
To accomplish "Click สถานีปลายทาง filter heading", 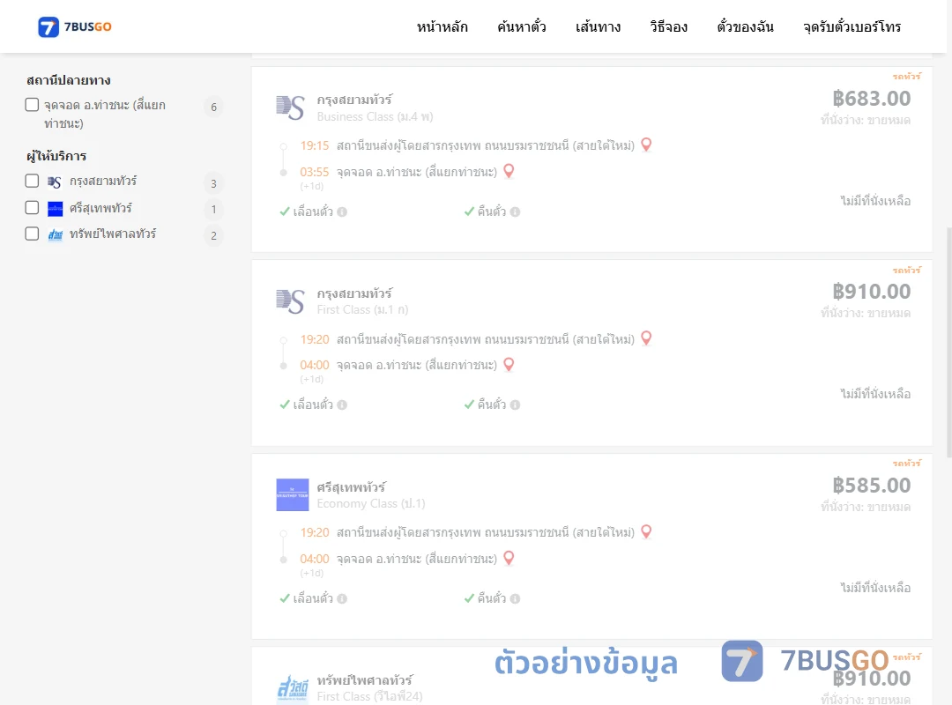I will (x=69, y=80).
